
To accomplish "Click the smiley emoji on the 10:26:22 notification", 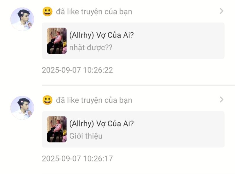I will click(48, 11).
